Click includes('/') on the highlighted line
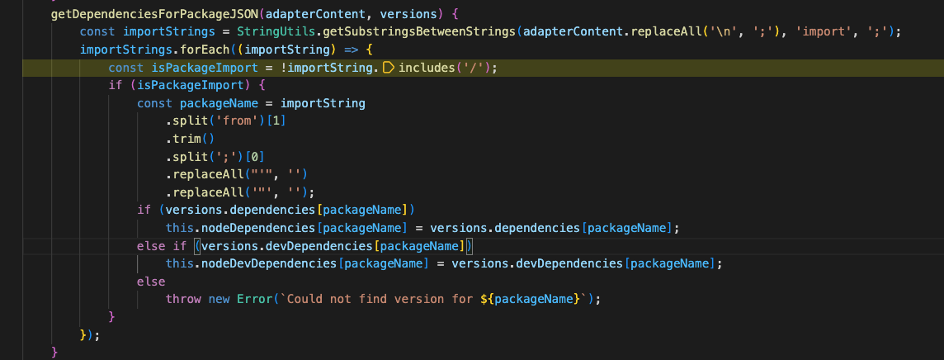Viewport: 944px width, 360px height. point(445,68)
